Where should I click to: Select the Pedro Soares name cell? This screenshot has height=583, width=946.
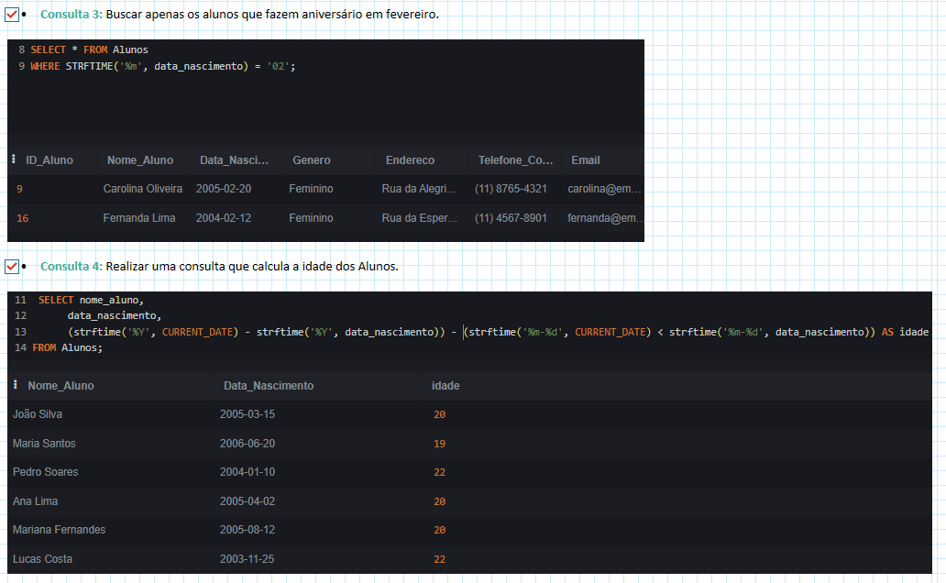point(45,472)
